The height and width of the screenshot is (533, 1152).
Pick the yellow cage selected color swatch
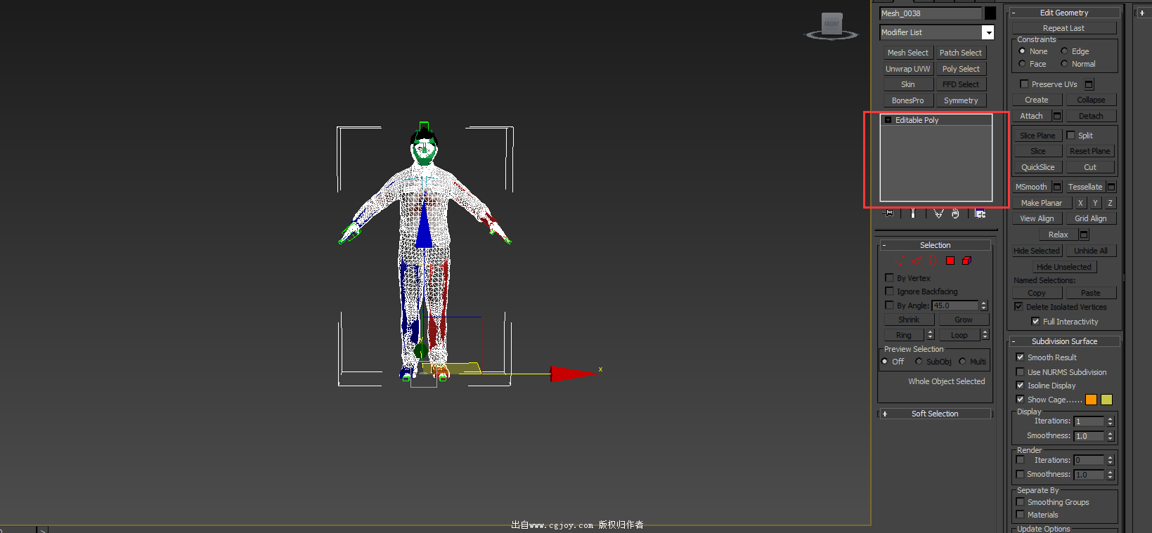1106,400
